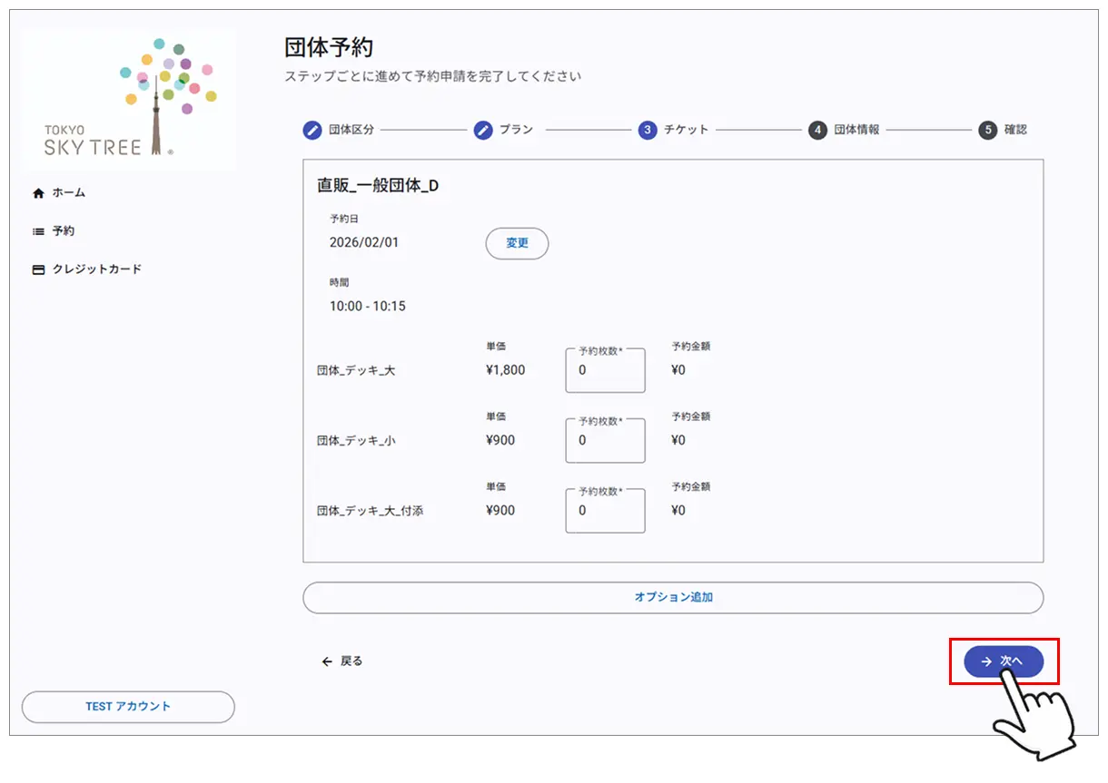The image size is (1108, 783).
Task: Click the credit card icon in the sidebar
Action: (x=37, y=269)
